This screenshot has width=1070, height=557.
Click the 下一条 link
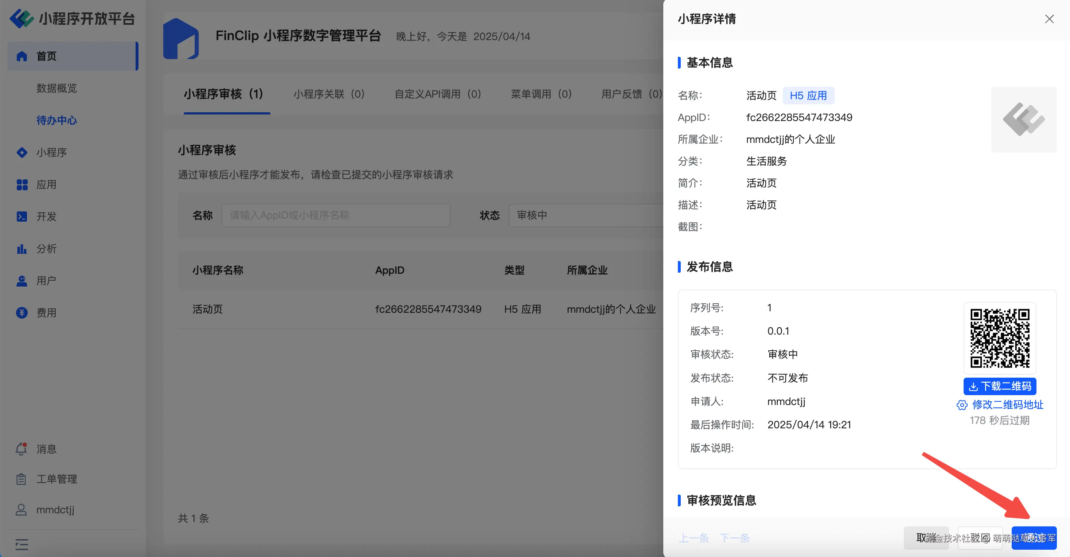735,538
